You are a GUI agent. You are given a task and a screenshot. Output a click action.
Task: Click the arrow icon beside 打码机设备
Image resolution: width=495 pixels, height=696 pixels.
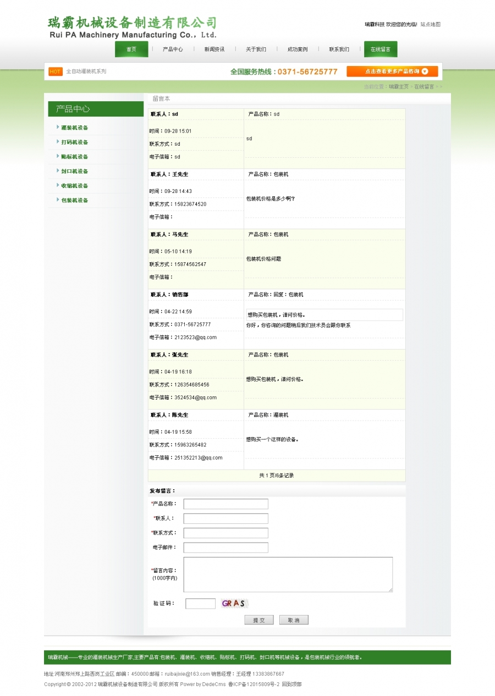(58, 141)
